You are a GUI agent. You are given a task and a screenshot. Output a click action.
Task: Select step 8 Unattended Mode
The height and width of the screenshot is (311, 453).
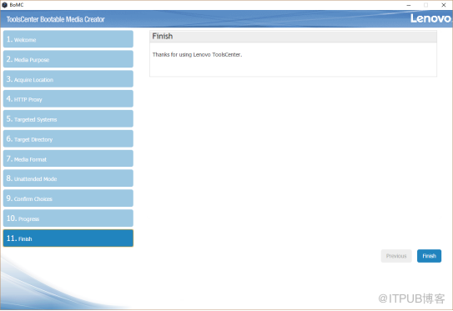pos(68,178)
